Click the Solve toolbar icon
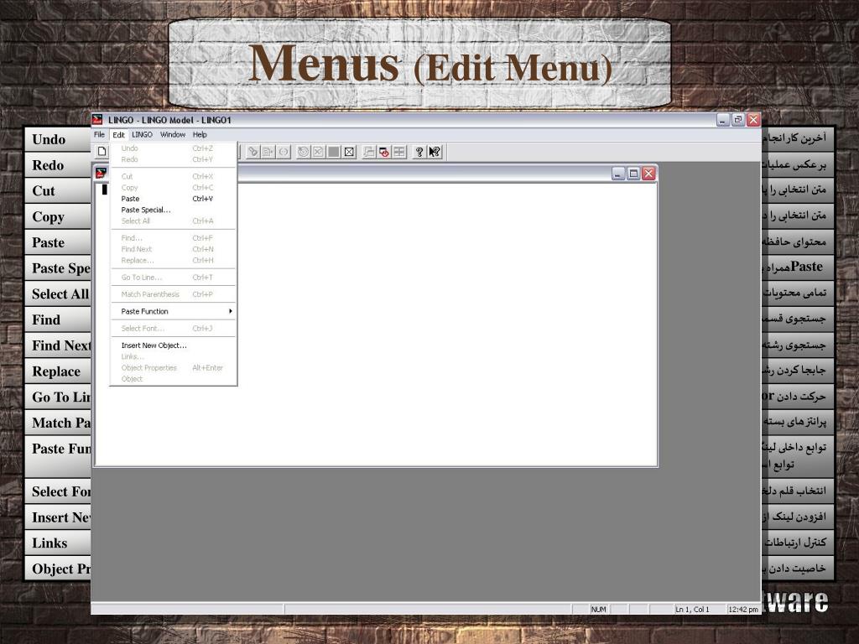The width and height of the screenshot is (859, 644). click(303, 152)
